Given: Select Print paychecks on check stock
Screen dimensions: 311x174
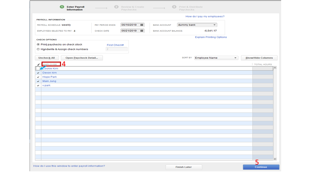Looking at the screenshot, I should point(38,45).
